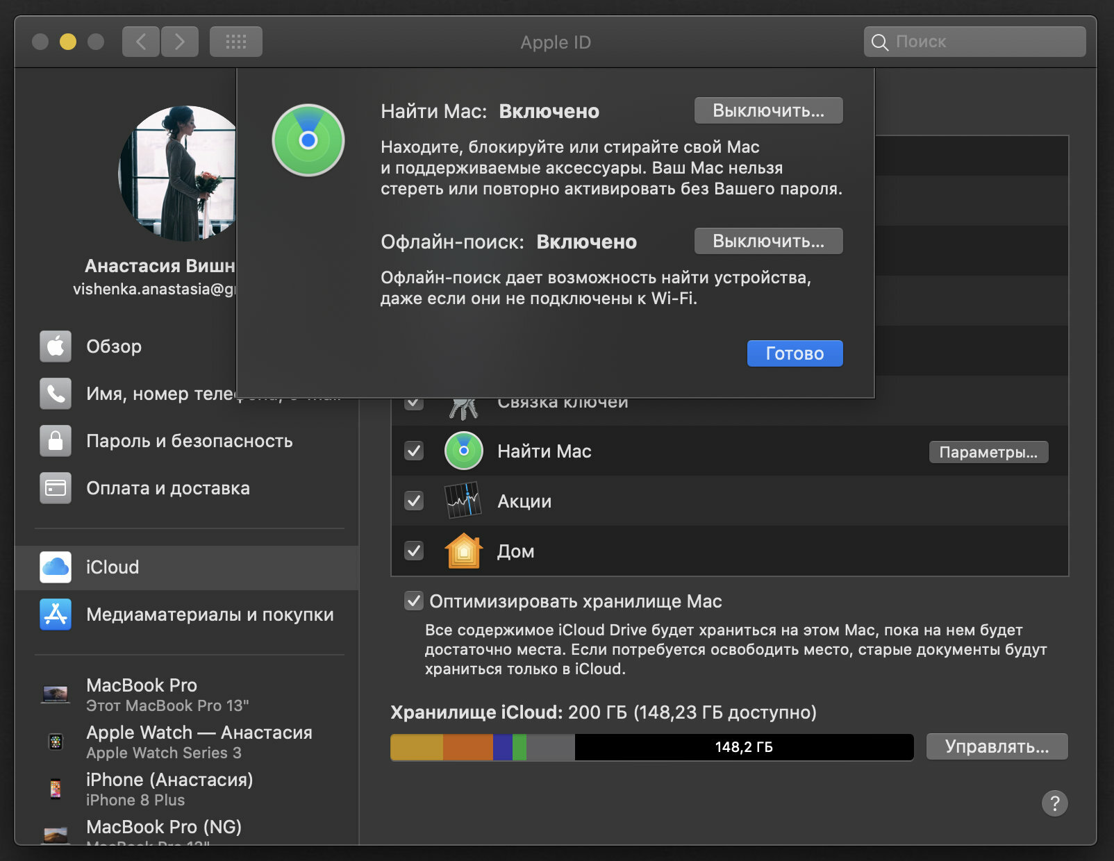Toggle the Найти Mac checkbox
The width and height of the screenshot is (1114, 861).
[x=414, y=451]
